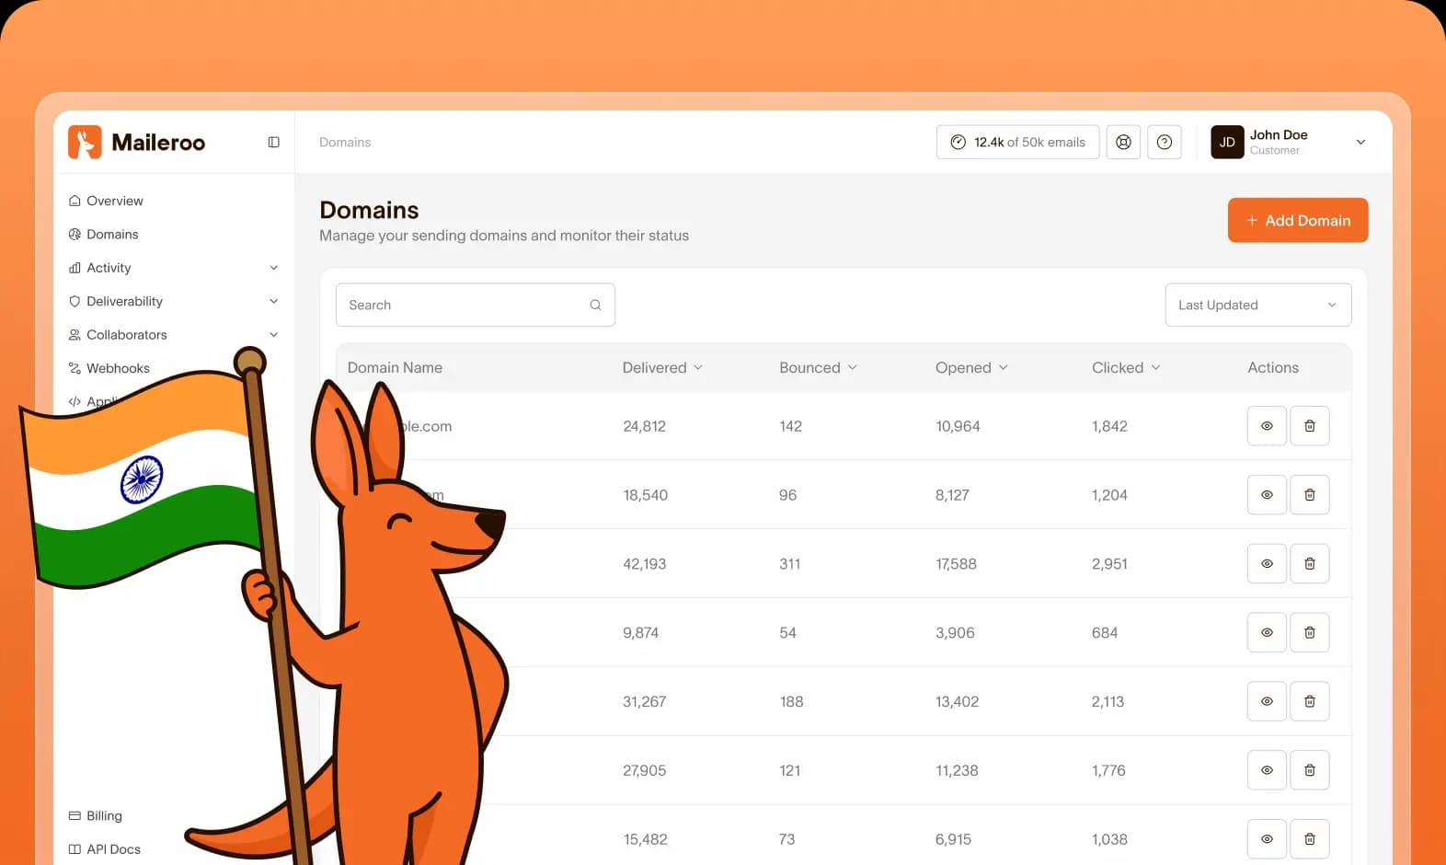Click the Opened value 3,906
The image size is (1446, 865).
pyautogui.click(x=955, y=633)
